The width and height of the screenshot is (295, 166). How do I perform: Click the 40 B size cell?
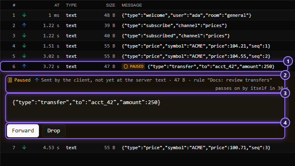point(110,36)
